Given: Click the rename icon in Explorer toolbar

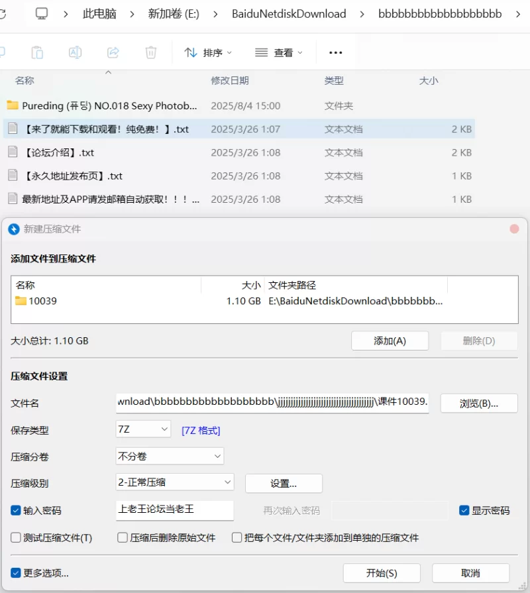Looking at the screenshot, I should pyautogui.click(x=75, y=52).
